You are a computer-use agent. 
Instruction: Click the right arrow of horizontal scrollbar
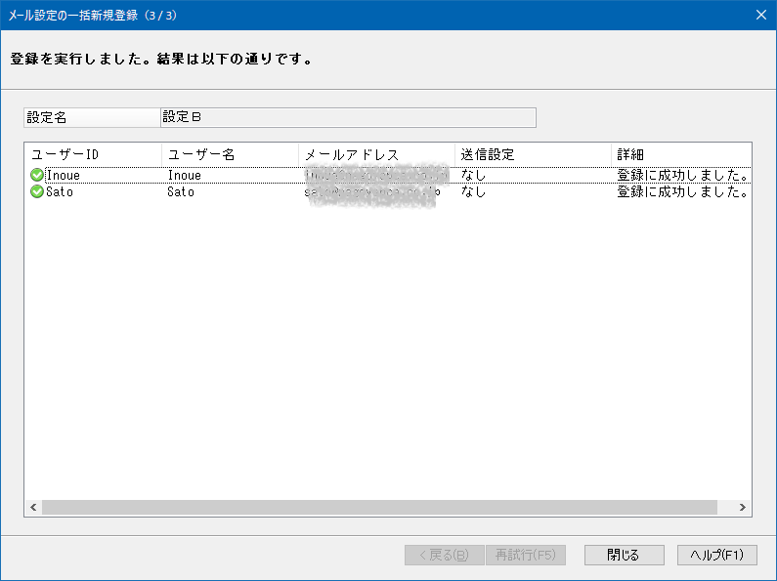tap(742, 507)
